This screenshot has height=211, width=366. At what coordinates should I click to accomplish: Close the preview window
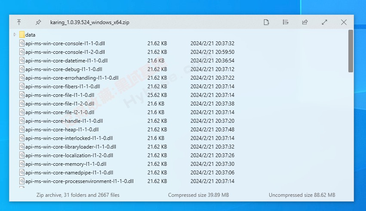pos(344,22)
